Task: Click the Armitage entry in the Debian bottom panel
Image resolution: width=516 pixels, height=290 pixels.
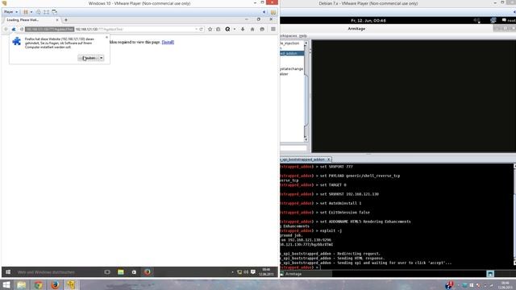Action: (x=306, y=274)
